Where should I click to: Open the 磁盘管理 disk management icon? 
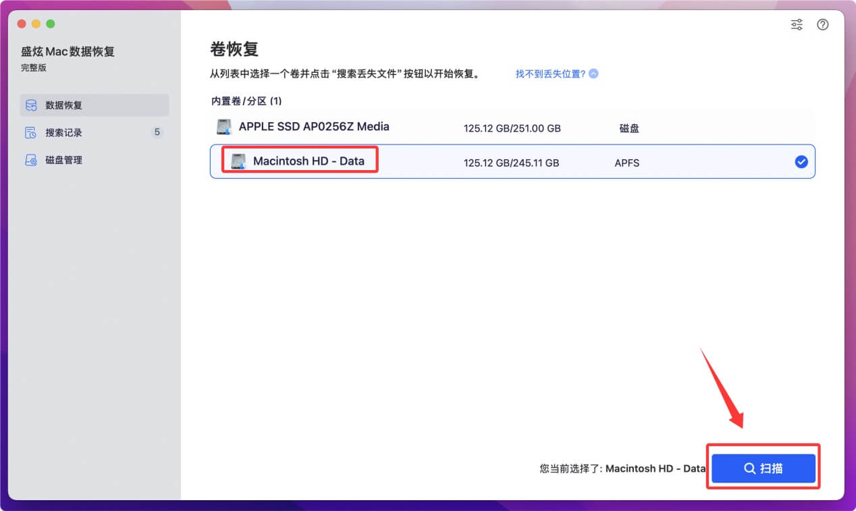pos(31,159)
